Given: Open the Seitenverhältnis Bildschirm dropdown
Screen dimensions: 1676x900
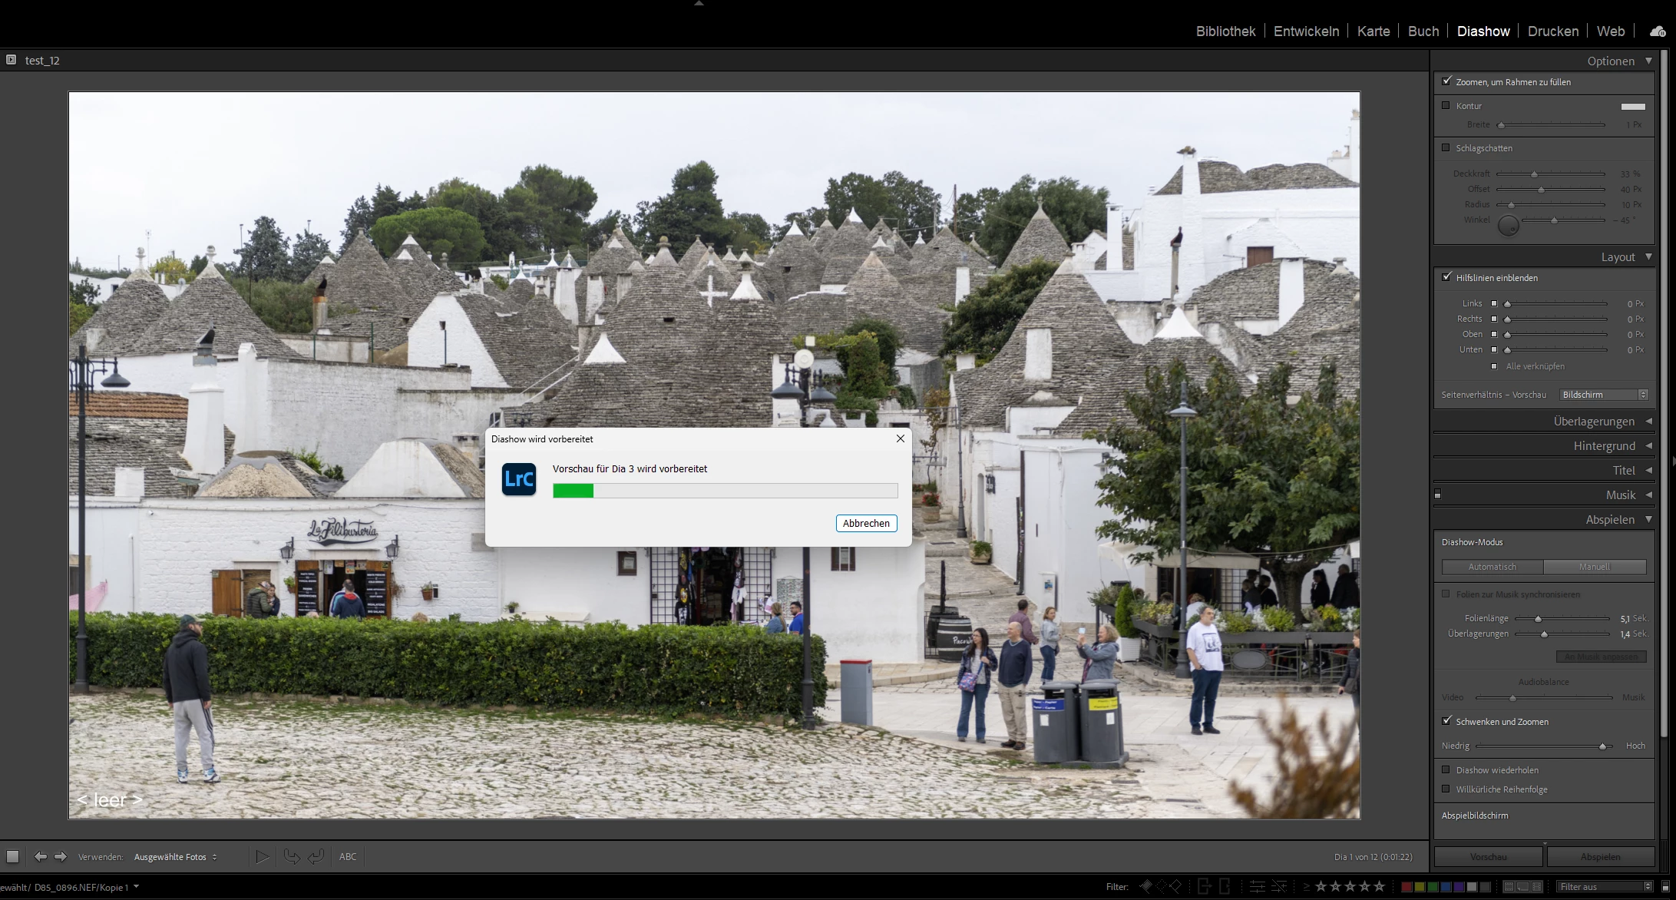Looking at the screenshot, I should (1604, 395).
